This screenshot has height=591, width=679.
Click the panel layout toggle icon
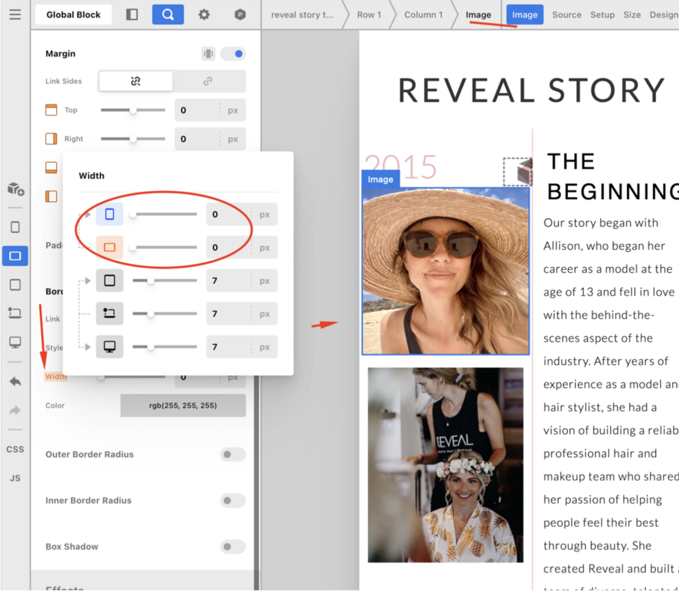pos(132,15)
